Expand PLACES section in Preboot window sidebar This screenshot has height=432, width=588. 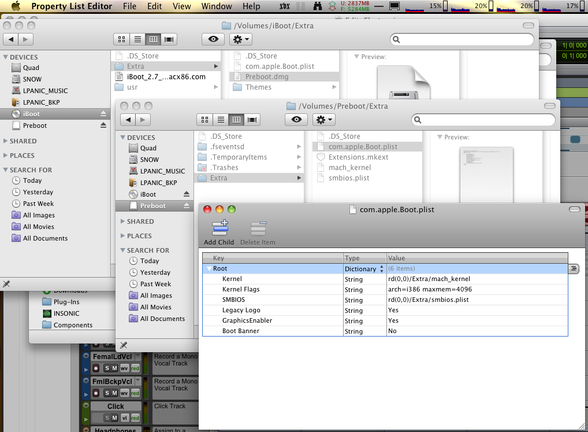pyautogui.click(x=122, y=236)
